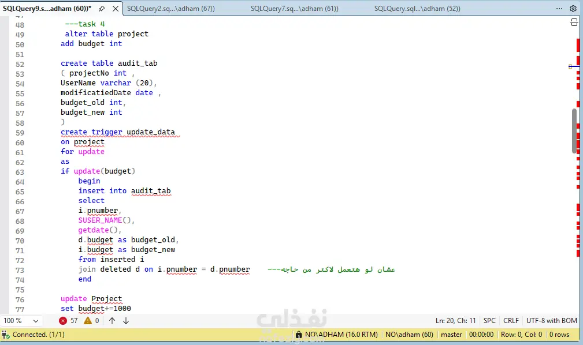Click 'alter table project' on line 49

coord(107,34)
